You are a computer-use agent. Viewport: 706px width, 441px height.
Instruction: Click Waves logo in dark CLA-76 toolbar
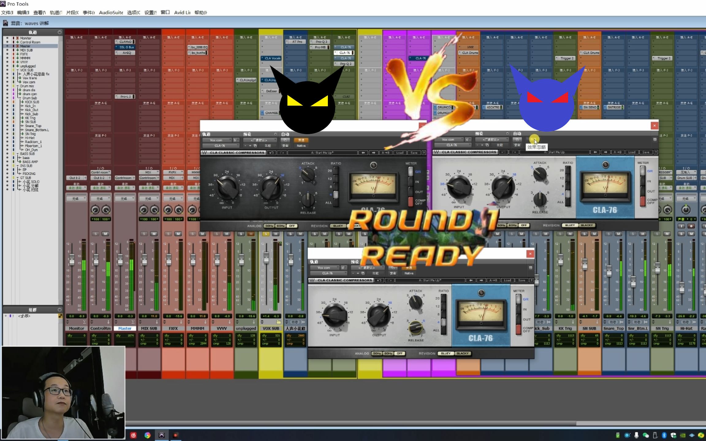[x=204, y=153]
